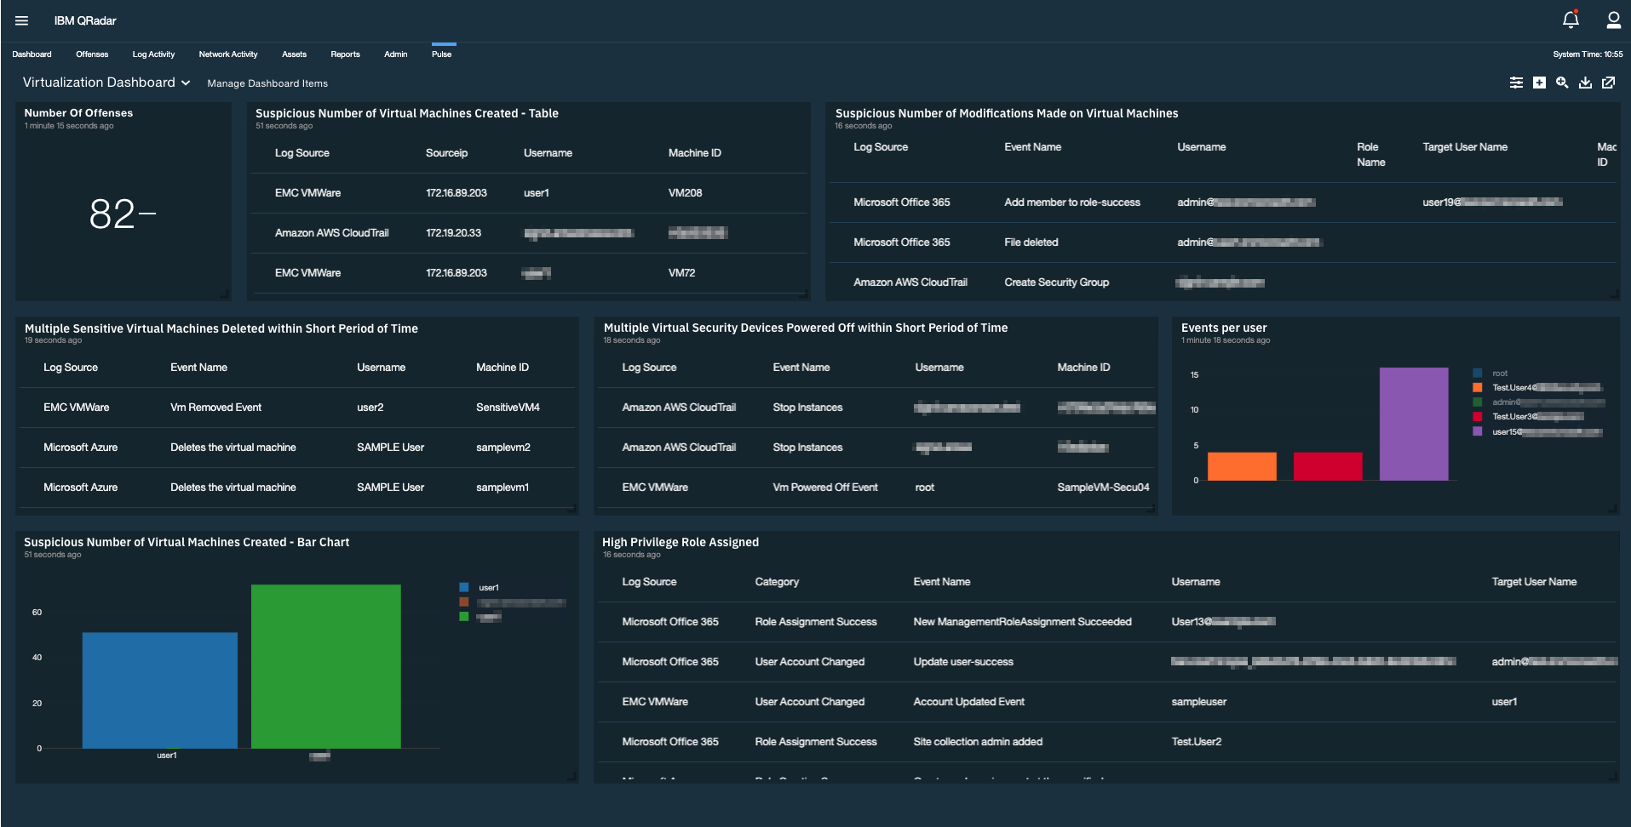This screenshot has width=1631, height=827.
Task: Switch to the Network Activity tab
Action: (x=227, y=54)
